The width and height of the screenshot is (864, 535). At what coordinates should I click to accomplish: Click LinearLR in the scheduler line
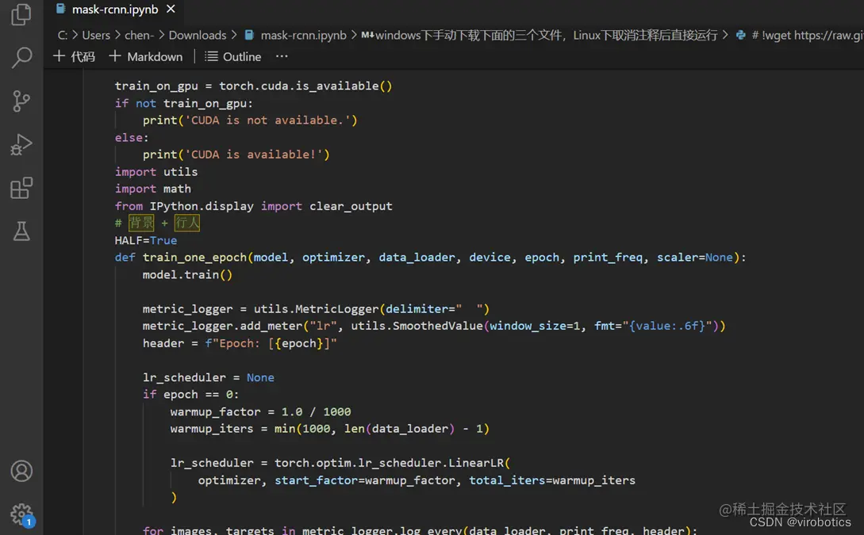click(475, 463)
